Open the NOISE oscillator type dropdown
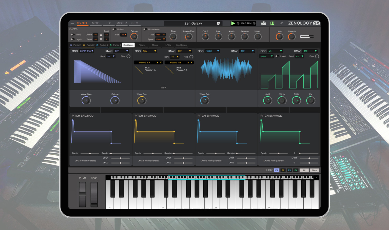This screenshot has width=389, height=230. tap(212, 51)
